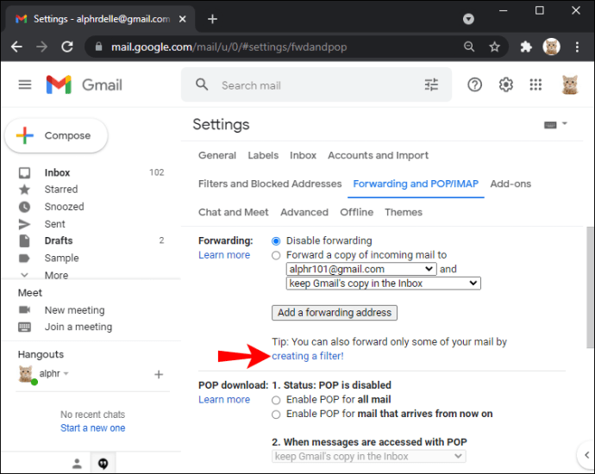This screenshot has height=474, width=595.
Task: View site information lock icon
Action: point(98,47)
